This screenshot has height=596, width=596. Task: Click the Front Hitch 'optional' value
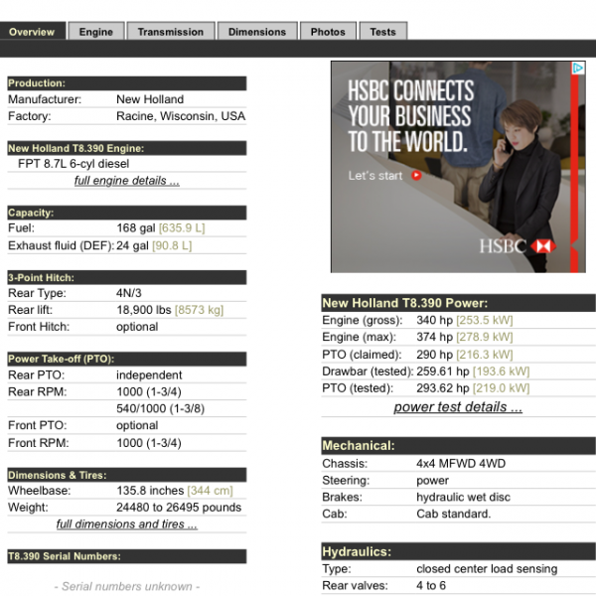coord(137,327)
